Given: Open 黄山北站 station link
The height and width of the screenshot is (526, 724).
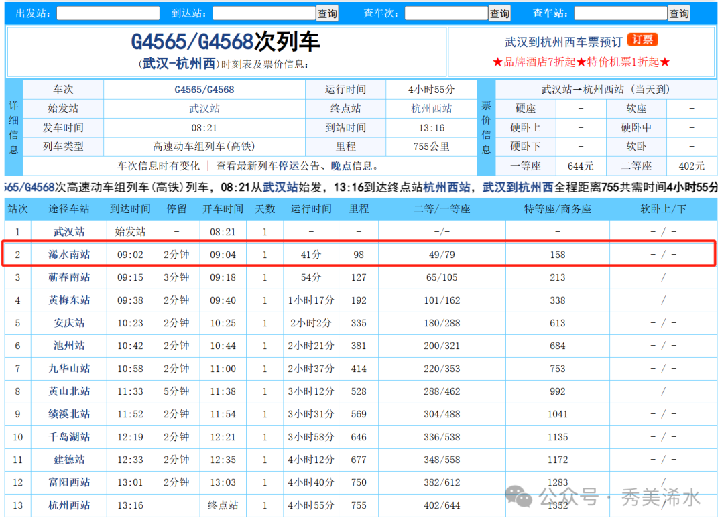Looking at the screenshot, I should 69,391.
